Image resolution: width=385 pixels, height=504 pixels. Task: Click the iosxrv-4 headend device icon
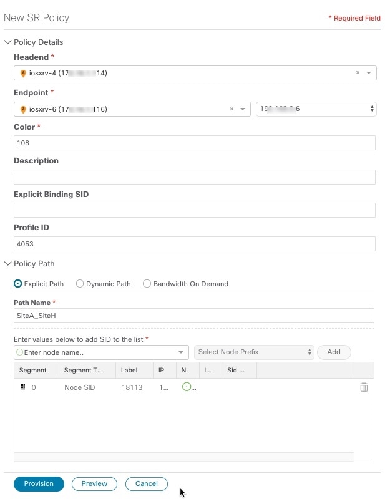[x=23, y=74]
